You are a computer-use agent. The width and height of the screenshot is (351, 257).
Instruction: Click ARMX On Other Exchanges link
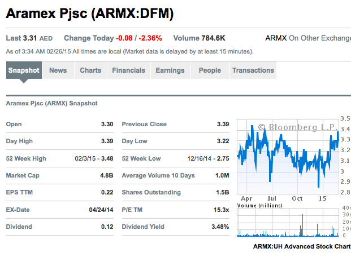tap(308, 38)
